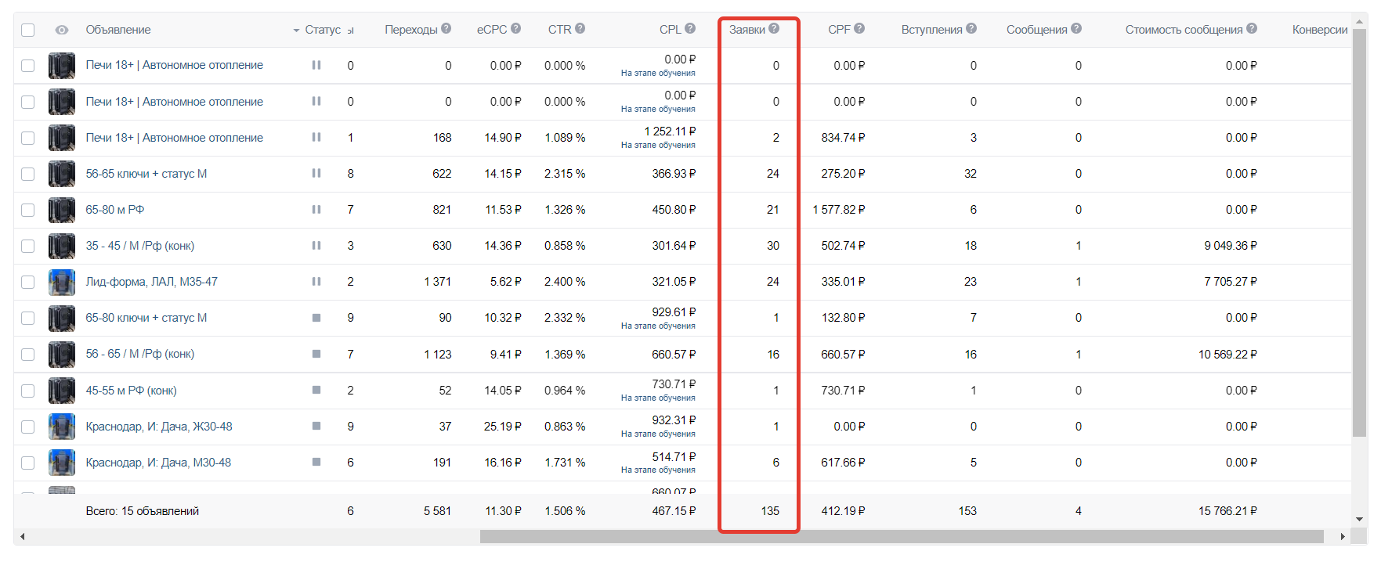Open the ad 35 - 45 / М /Рф (конк)

140,246
